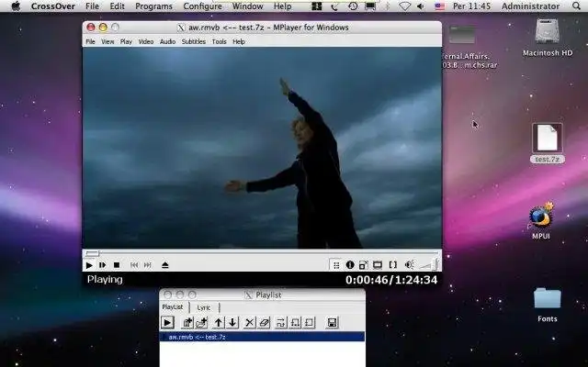The width and height of the screenshot is (588, 367).
Task: Click the Spaces grid icon in the menu bar
Action: [317, 6]
